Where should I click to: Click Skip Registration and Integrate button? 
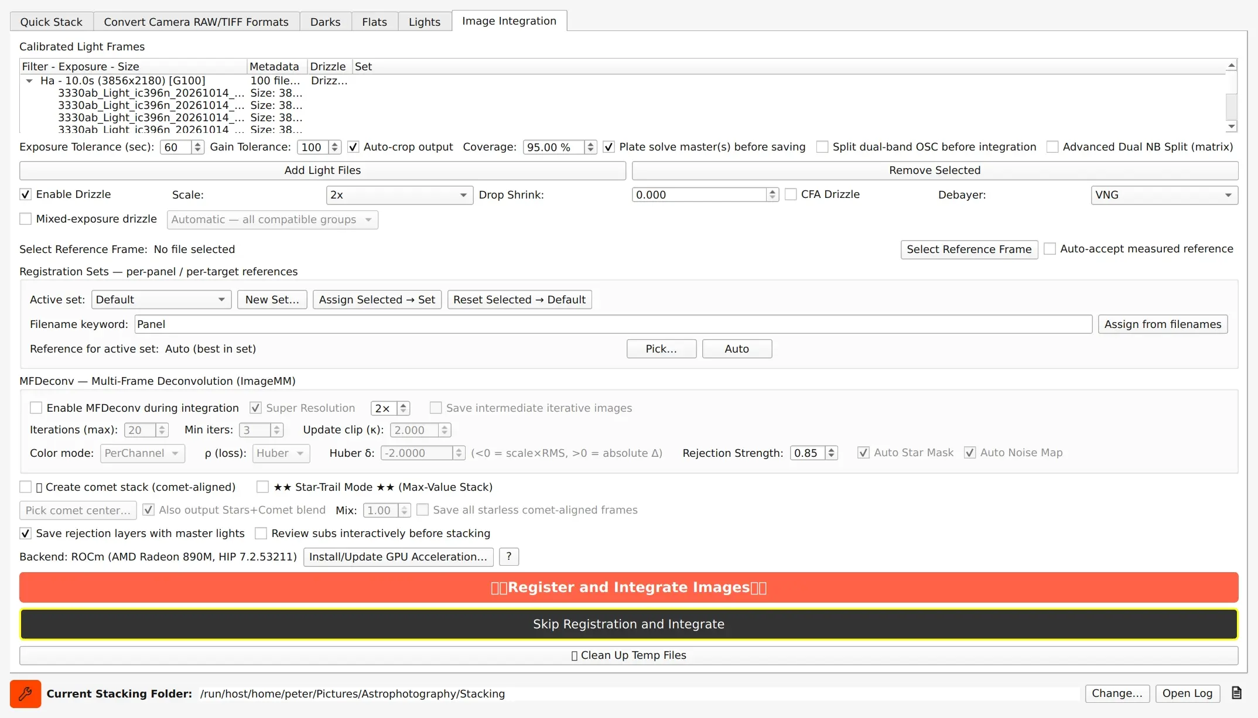point(629,624)
